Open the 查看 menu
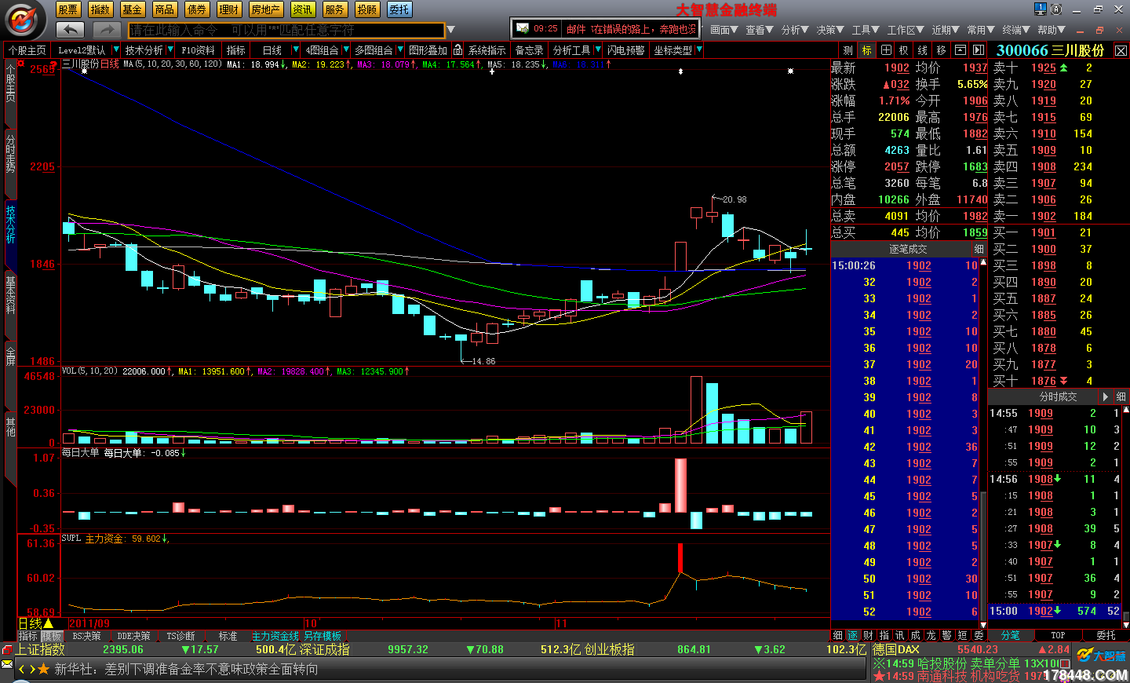This screenshot has height=683, width=1130. click(760, 30)
